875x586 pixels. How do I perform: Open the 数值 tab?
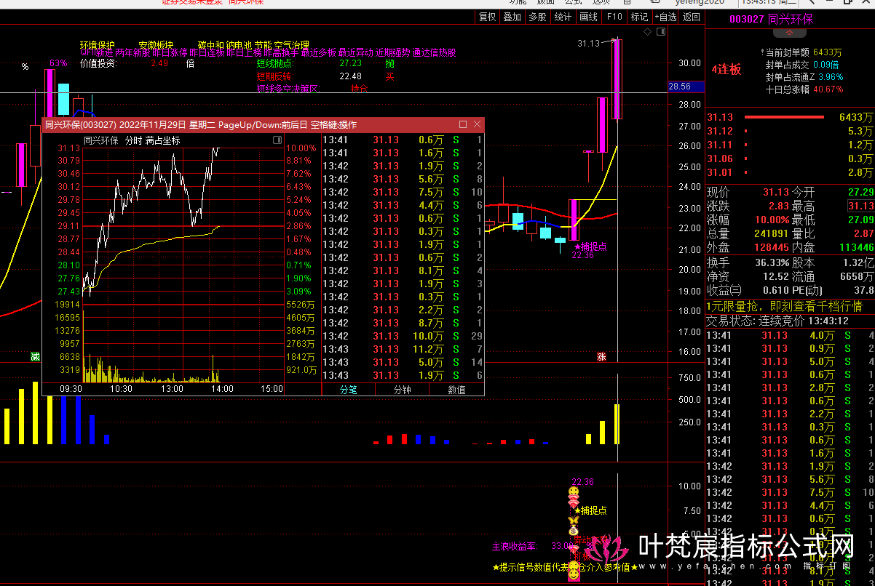click(456, 389)
